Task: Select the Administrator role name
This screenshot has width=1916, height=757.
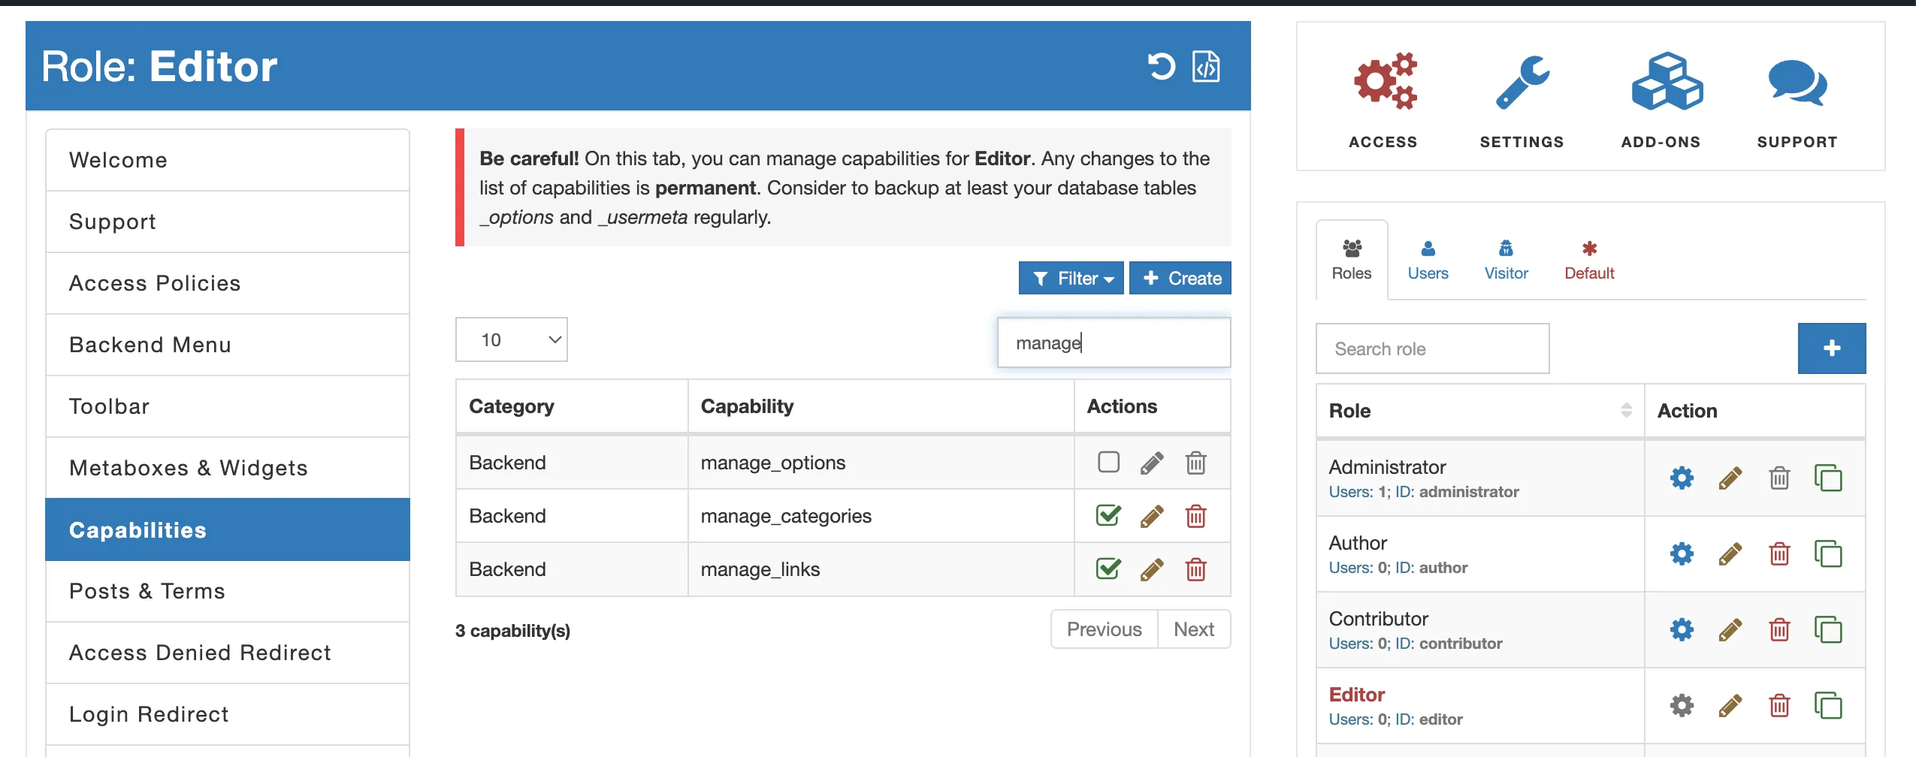Action: 1387,467
